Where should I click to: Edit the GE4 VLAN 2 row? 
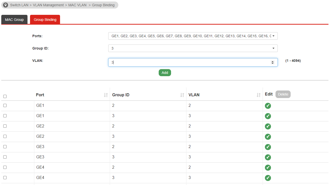tap(268, 168)
